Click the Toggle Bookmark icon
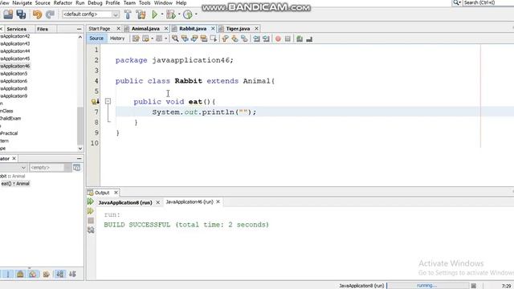Screen dimensions: 514x289 pyautogui.click(x=244, y=39)
